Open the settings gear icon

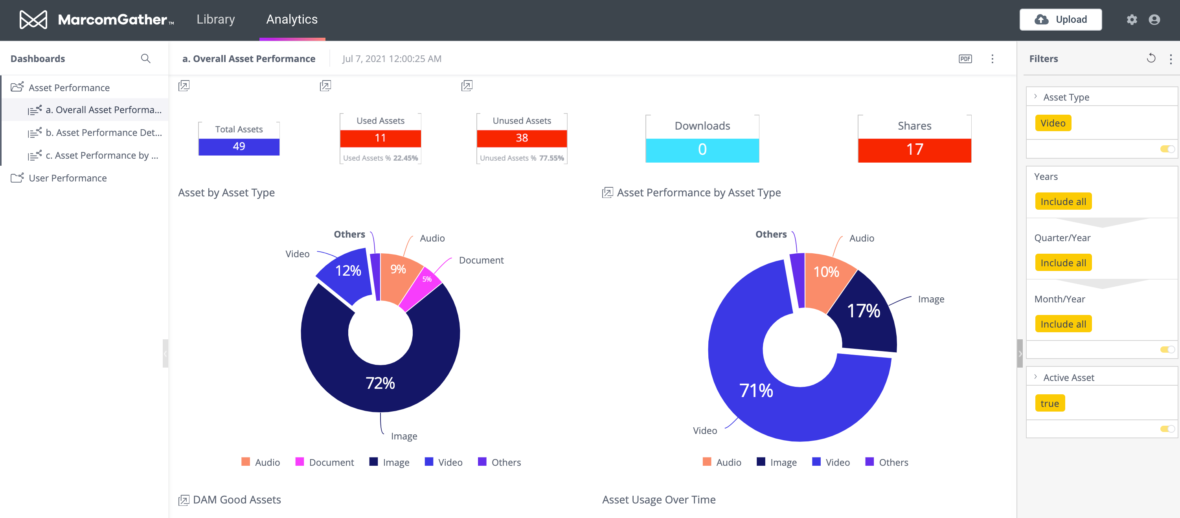[1131, 20]
